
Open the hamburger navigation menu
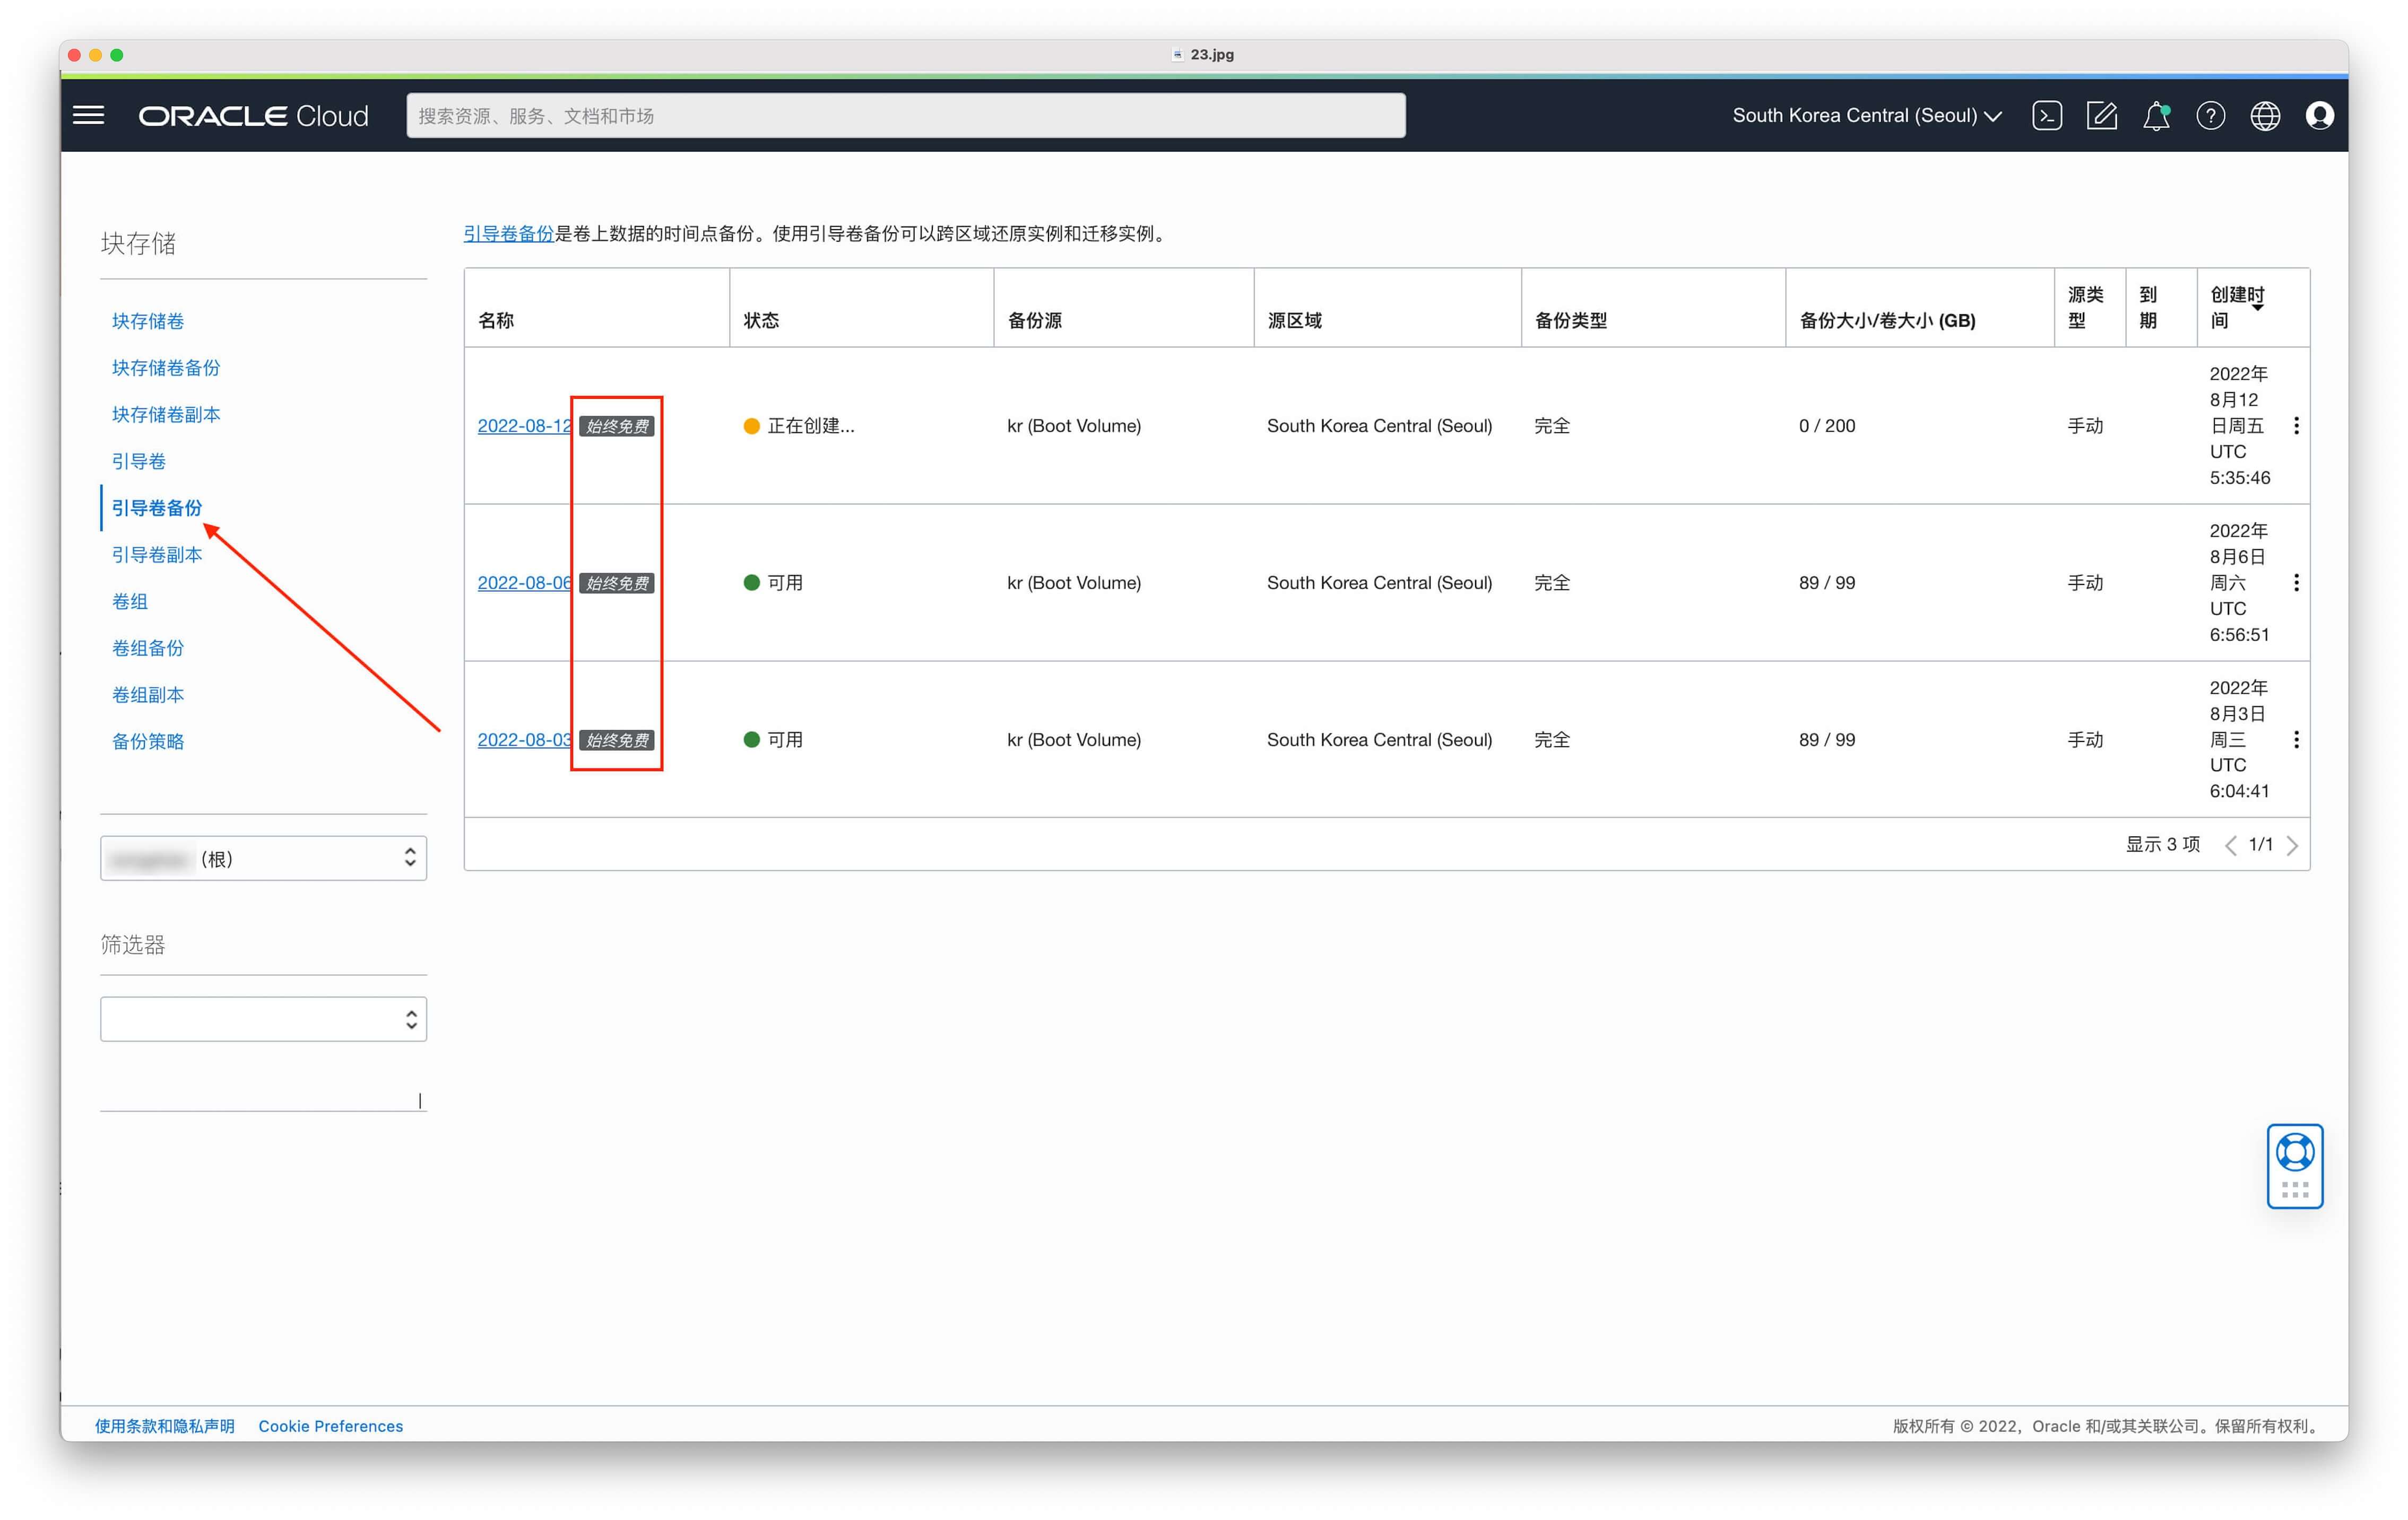89,116
